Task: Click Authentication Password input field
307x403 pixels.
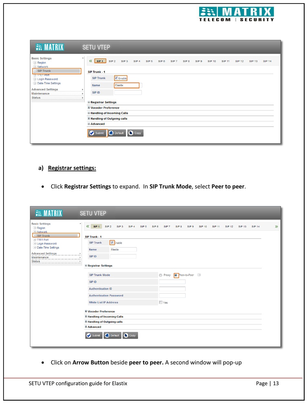Action: (x=172, y=295)
